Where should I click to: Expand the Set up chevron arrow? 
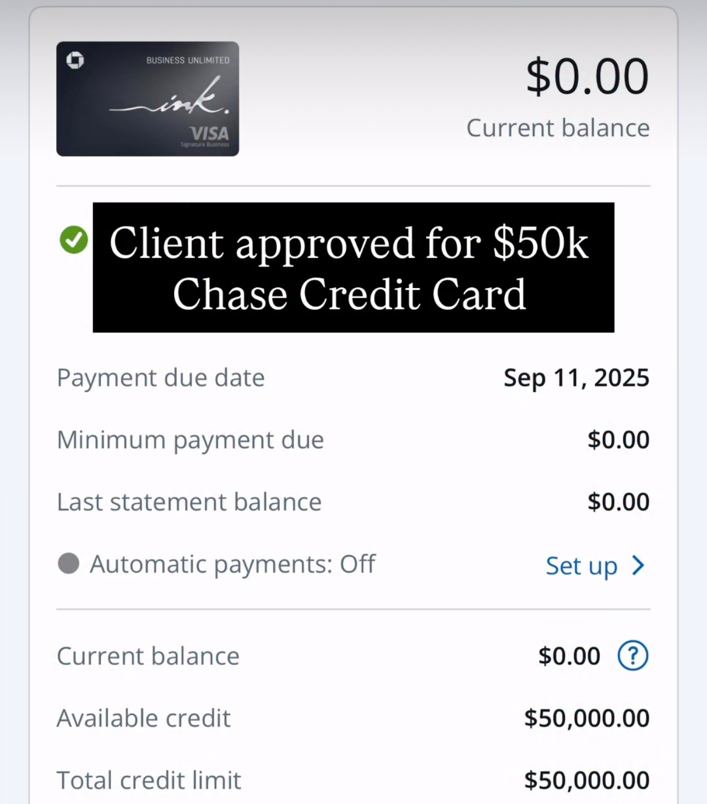click(638, 565)
